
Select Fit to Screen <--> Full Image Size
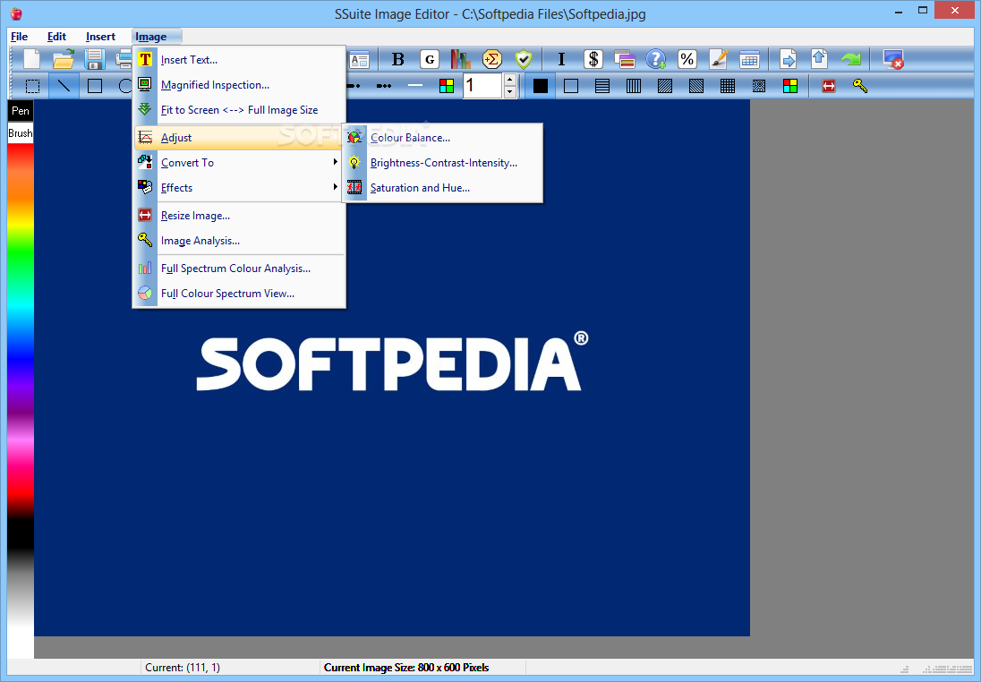(x=240, y=110)
